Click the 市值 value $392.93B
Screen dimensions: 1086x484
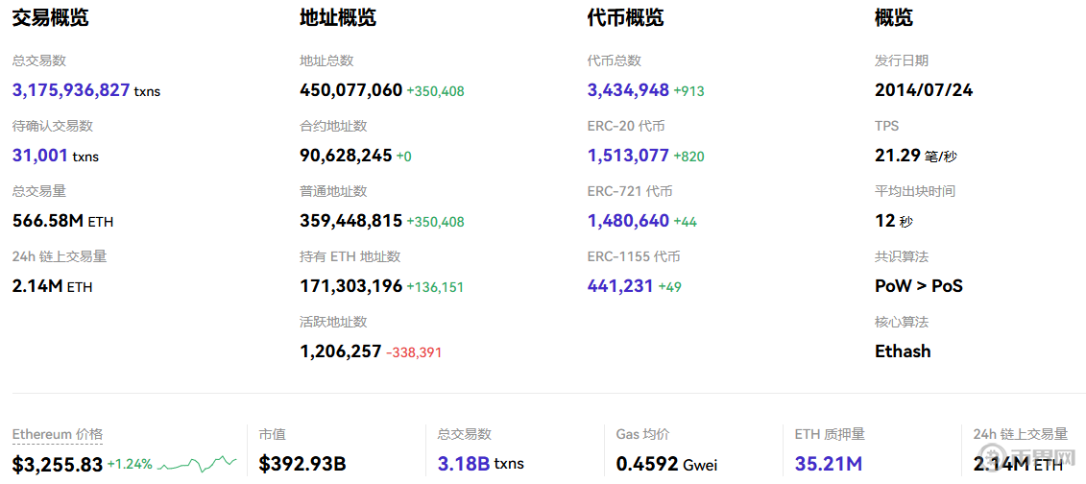[x=302, y=464]
